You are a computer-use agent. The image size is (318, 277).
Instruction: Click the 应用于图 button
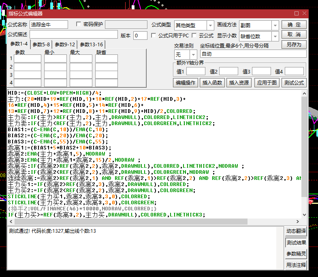click(267, 82)
